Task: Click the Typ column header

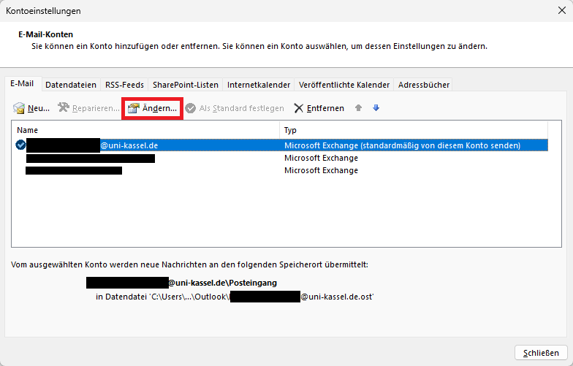Action: click(x=414, y=130)
